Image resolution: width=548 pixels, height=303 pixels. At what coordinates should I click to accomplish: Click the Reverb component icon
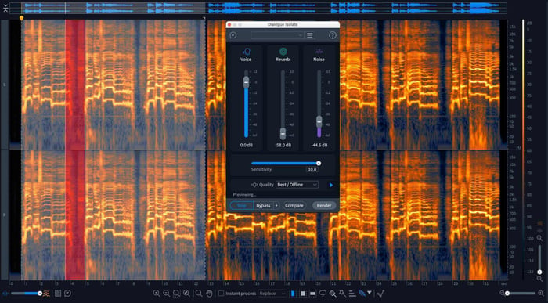[283, 52]
